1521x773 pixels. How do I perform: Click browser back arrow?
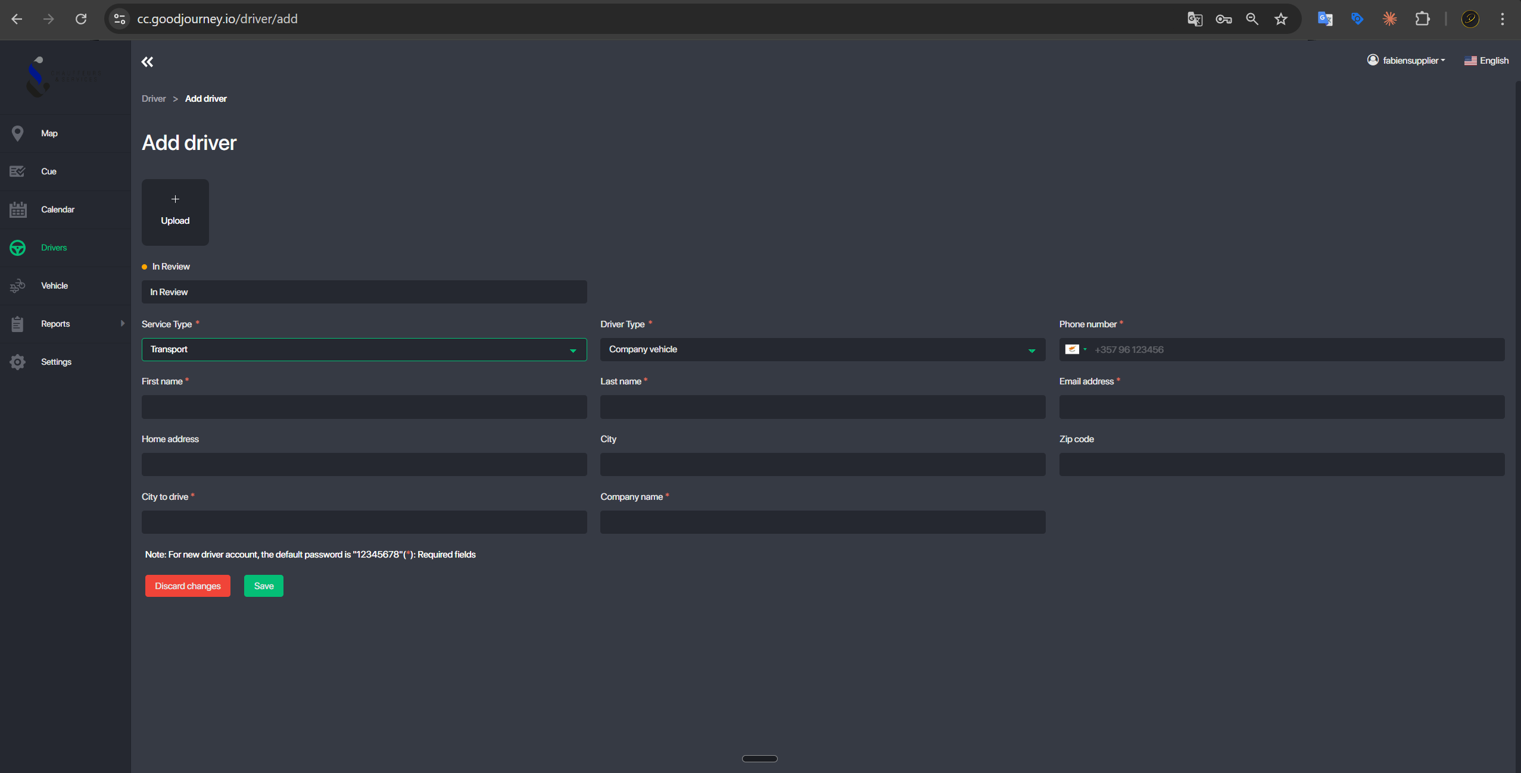pos(17,19)
